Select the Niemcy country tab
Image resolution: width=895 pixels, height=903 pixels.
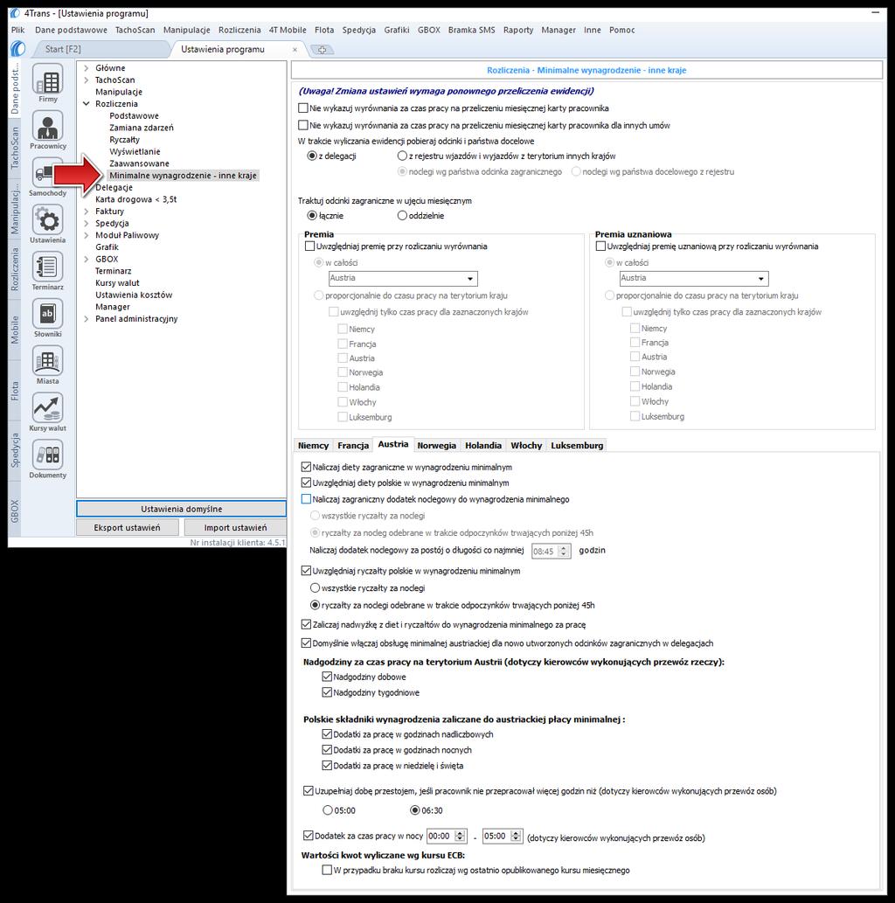tap(313, 445)
